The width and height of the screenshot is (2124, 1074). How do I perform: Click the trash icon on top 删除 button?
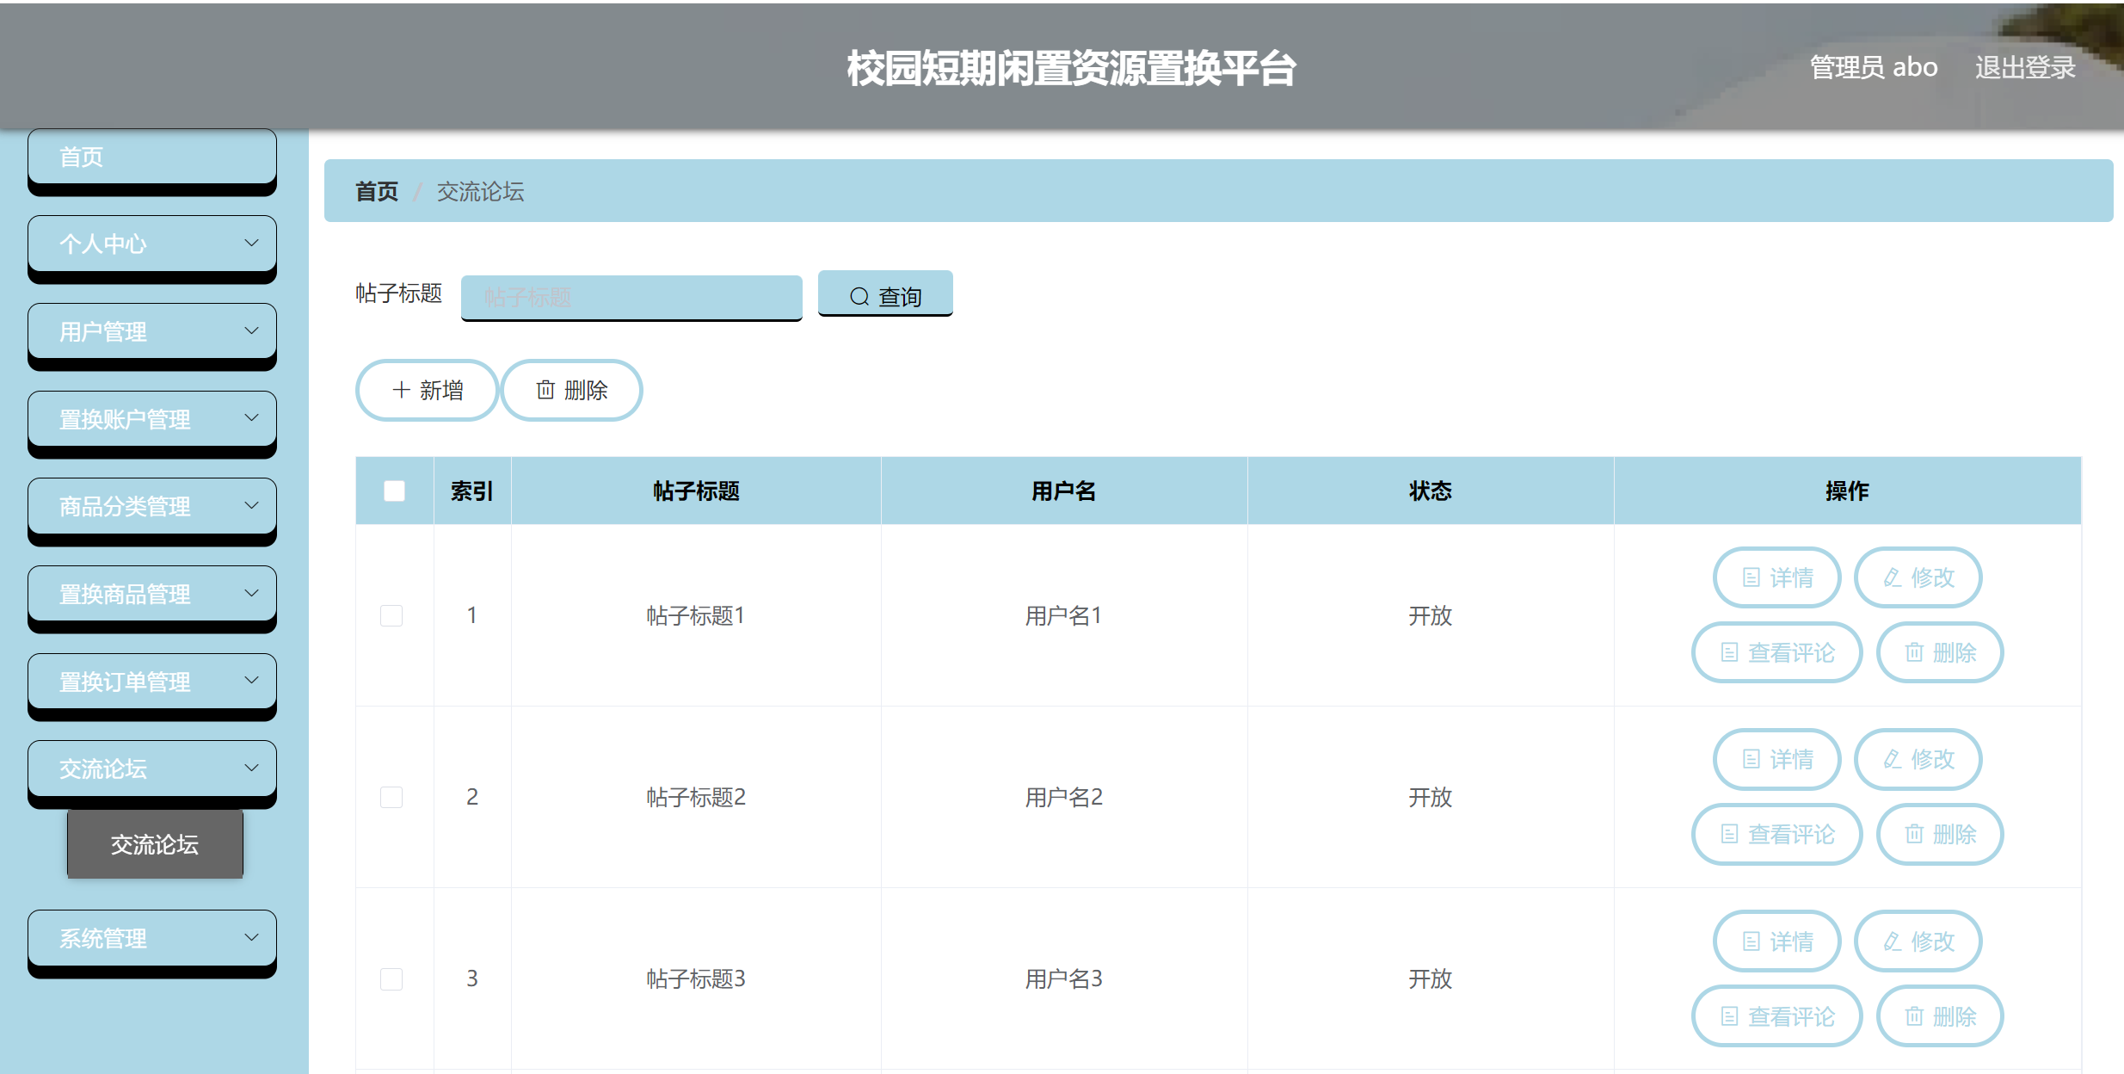[545, 390]
